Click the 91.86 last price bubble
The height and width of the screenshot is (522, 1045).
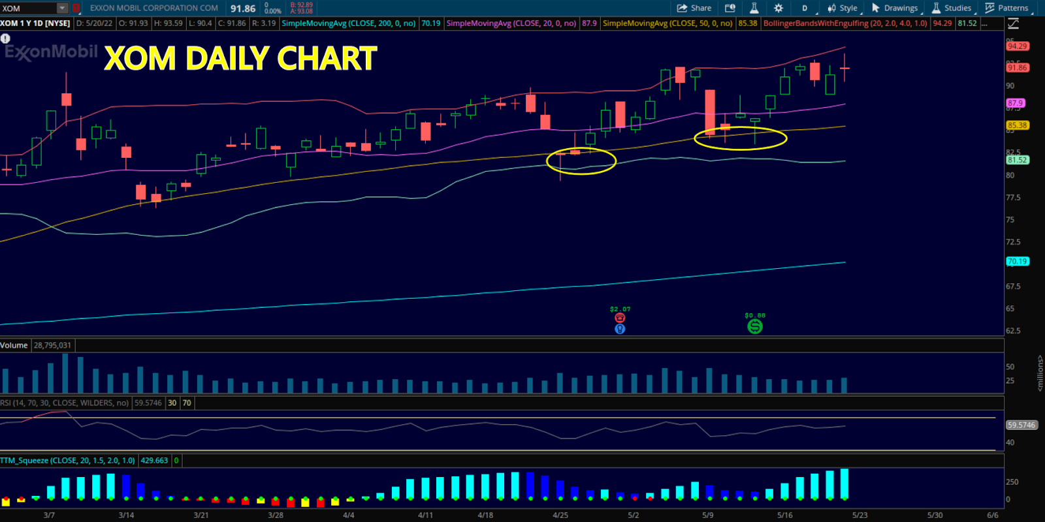tap(1018, 68)
